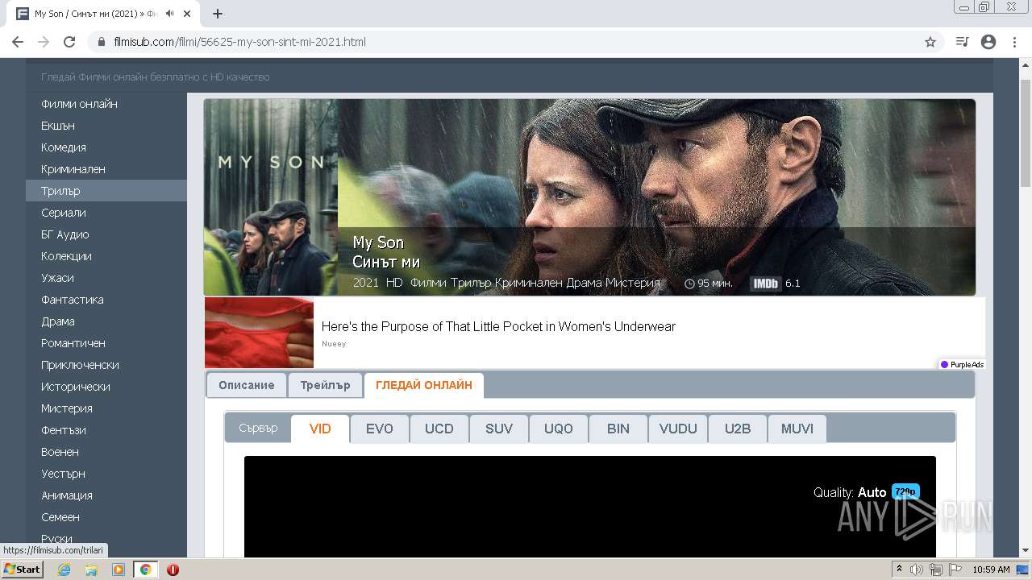The image size is (1032, 580).
Task: Switch to the Трейлър tab
Action: click(325, 385)
